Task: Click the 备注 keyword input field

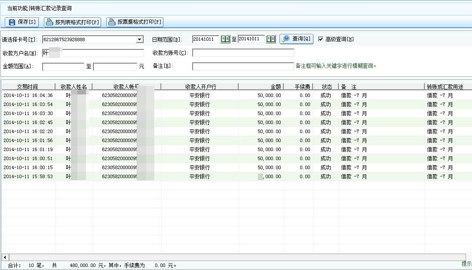Action: [243, 67]
